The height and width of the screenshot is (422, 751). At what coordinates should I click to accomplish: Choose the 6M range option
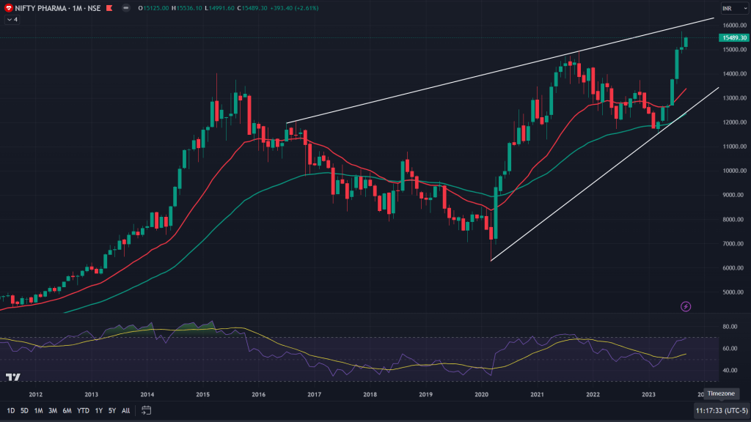67,410
